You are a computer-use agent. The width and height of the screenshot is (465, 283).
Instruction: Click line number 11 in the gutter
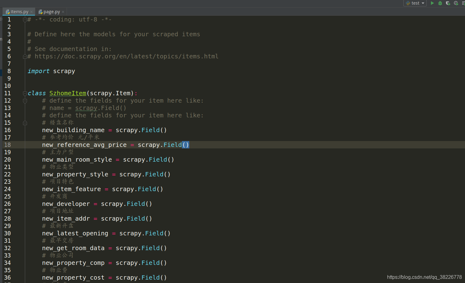pos(7,93)
